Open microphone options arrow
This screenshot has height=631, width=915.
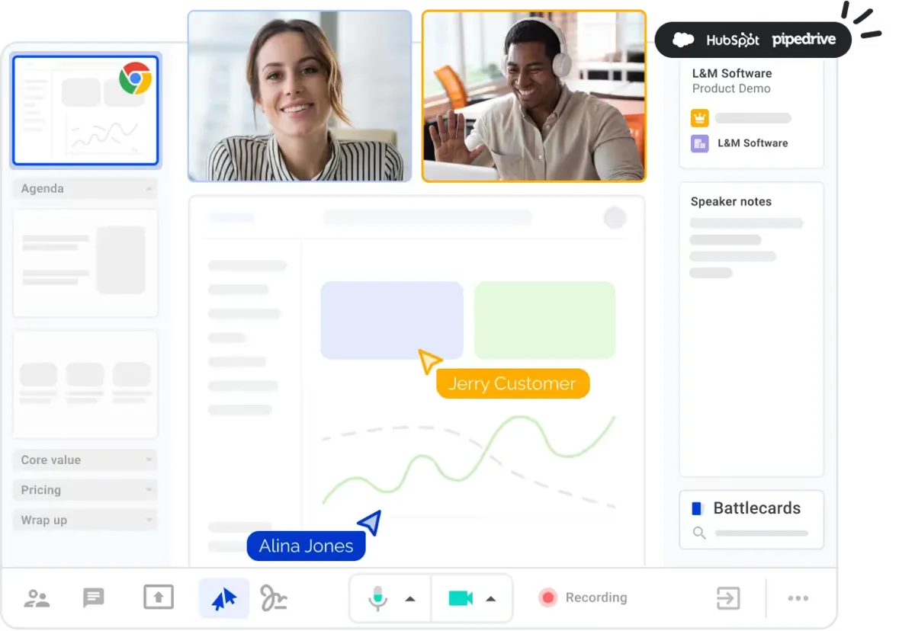(410, 599)
